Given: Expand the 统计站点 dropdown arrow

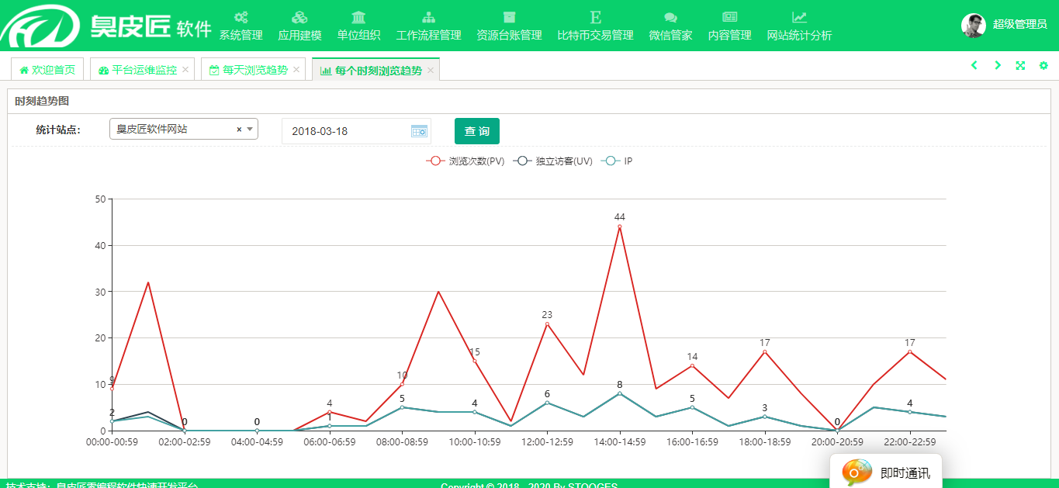Looking at the screenshot, I should pyautogui.click(x=250, y=130).
